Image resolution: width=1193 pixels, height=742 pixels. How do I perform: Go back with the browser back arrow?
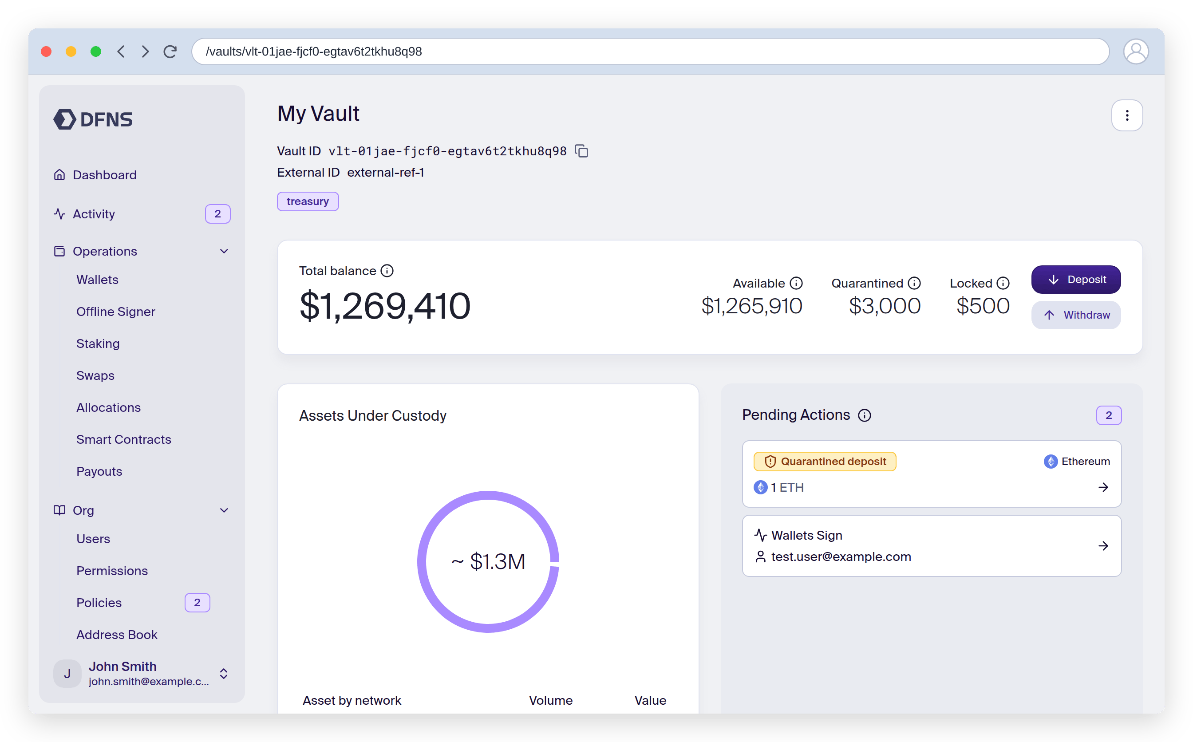pyautogui.click(x=121, y=51)
